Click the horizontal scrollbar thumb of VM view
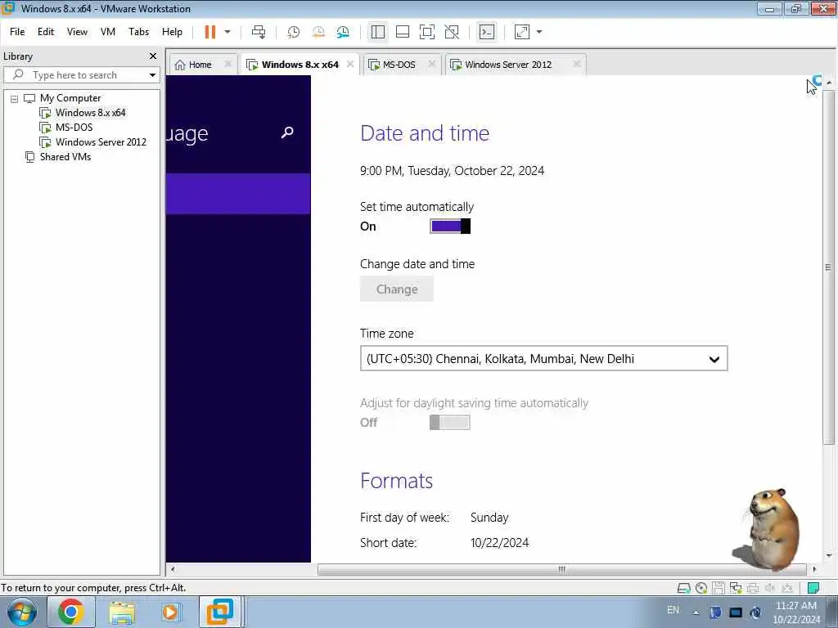 coord(561,569)
